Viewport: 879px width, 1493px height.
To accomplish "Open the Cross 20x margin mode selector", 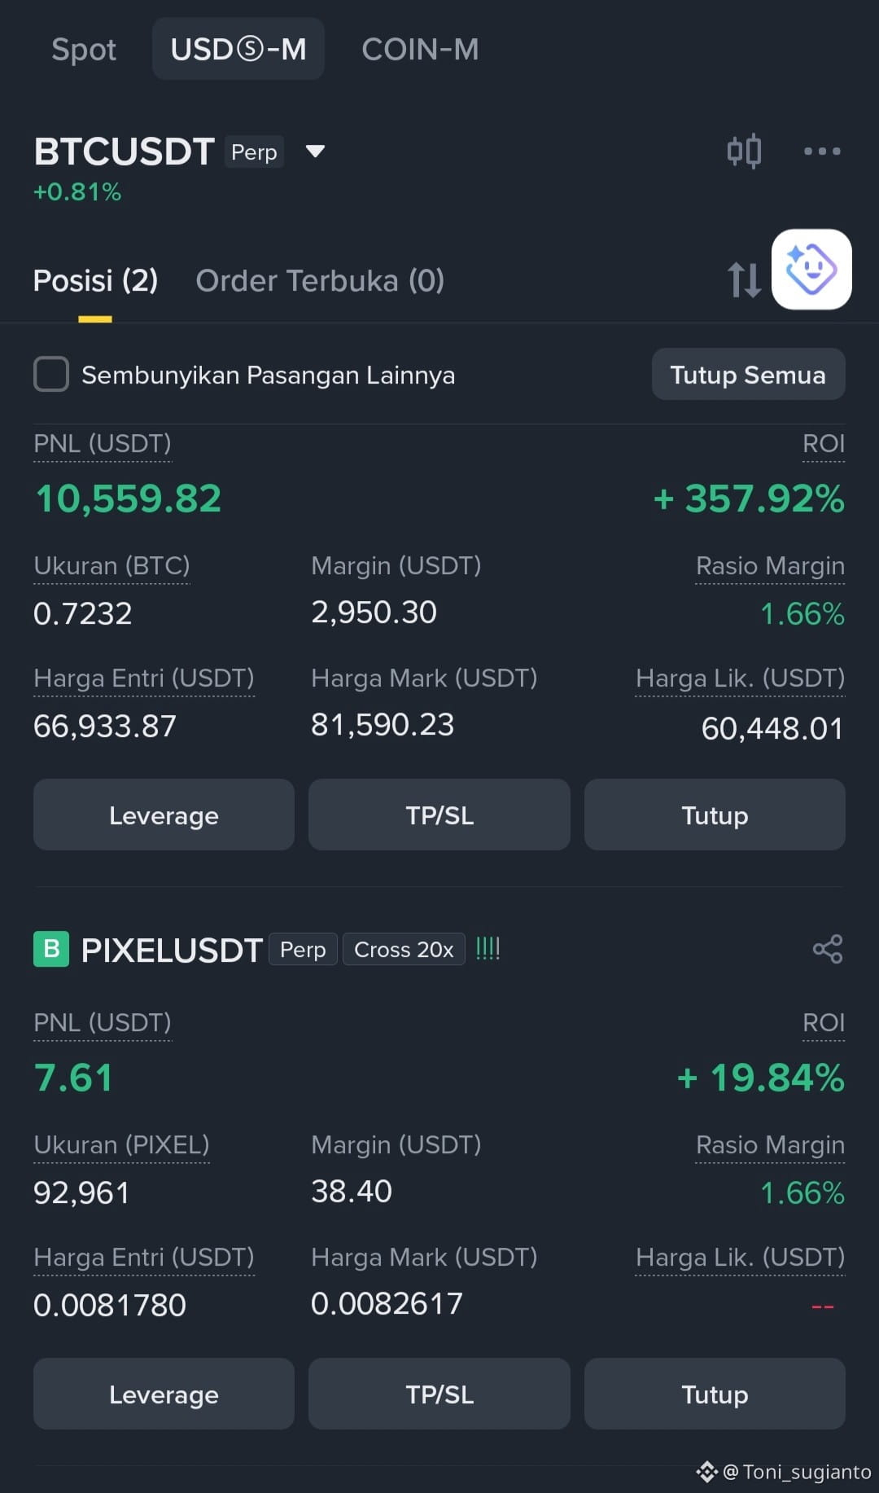I will [x=404, y=949].
